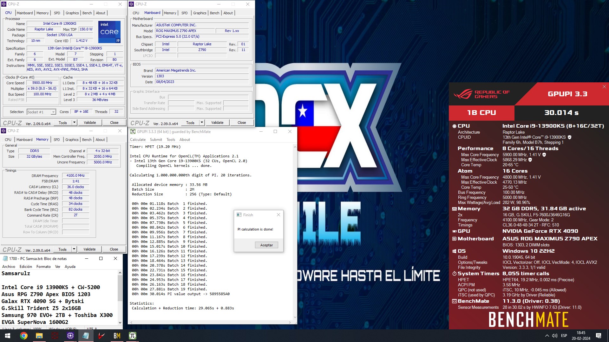Minimize the Notepad window

(86, 258)
